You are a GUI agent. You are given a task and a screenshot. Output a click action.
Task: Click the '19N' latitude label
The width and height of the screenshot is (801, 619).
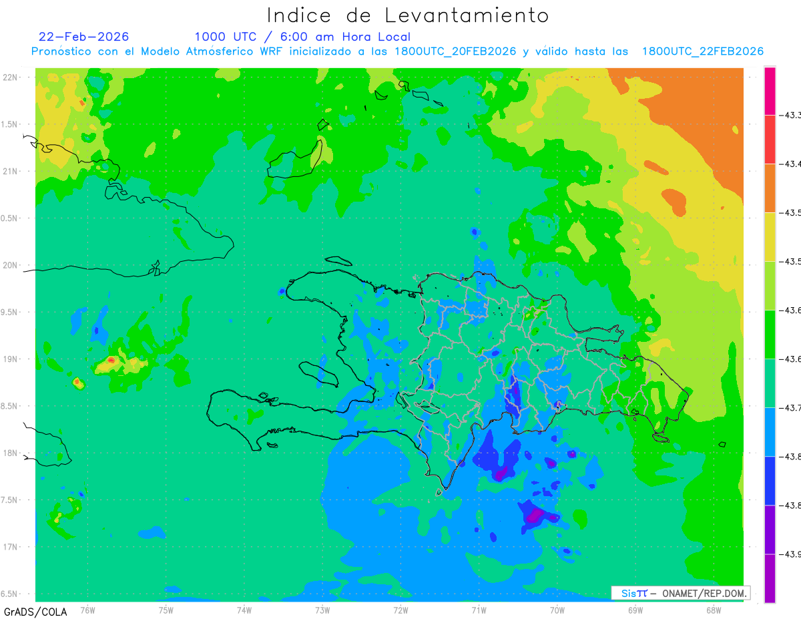point(11,359)
